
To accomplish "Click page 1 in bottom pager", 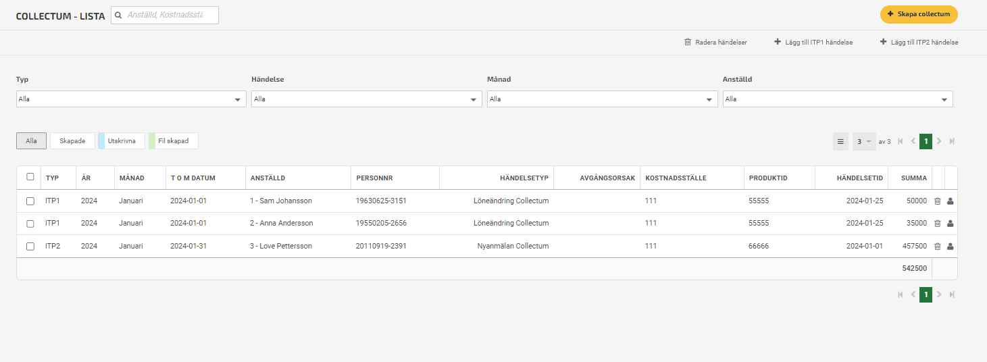I will (926, 294).
